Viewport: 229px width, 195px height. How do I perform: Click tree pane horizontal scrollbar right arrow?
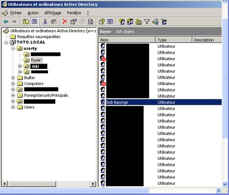click(93, 184)
